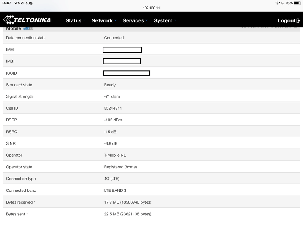The width and height of the screenshot is (303, 227).
Task: Select the 'T-Mobile NL' operator value
Action: point(115,155)
